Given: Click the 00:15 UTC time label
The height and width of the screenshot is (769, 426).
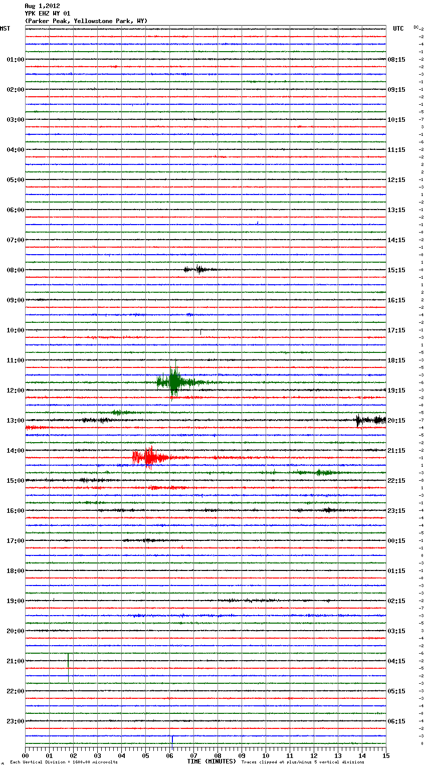Looking at the screenshot, I should [396, 541].
